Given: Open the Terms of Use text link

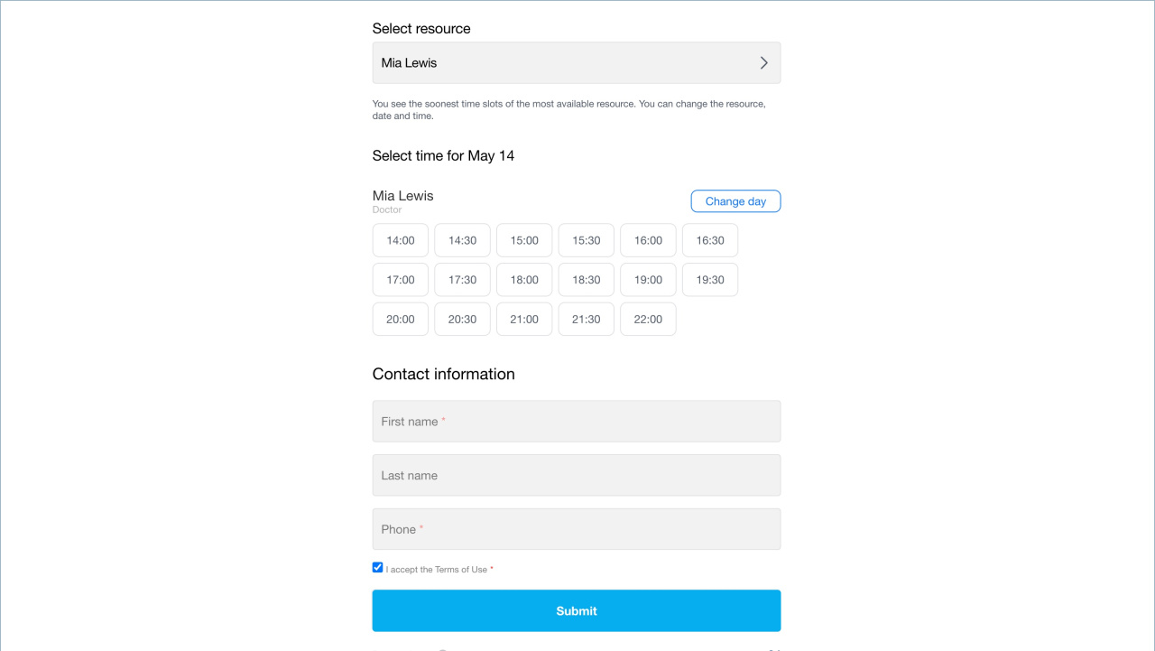Looking at the screenshot, I should click(x=461, y=570).
